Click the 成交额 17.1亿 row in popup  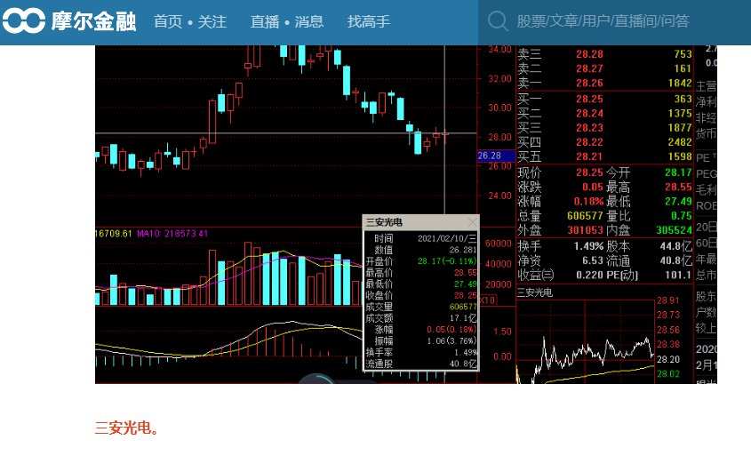pos(421,318)
